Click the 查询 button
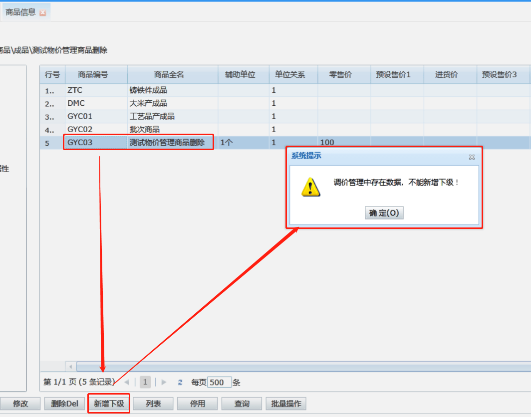This screenshot has width=531, height=417. tap(242, 404)
